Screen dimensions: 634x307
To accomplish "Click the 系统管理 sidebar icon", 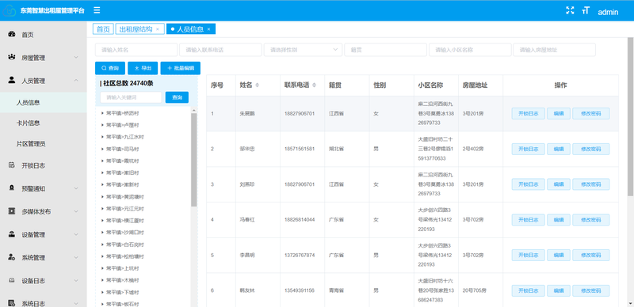I will tap(12, 257).
